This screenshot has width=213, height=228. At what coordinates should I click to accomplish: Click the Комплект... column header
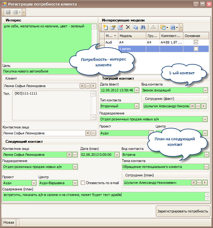[x=171, y=36]
